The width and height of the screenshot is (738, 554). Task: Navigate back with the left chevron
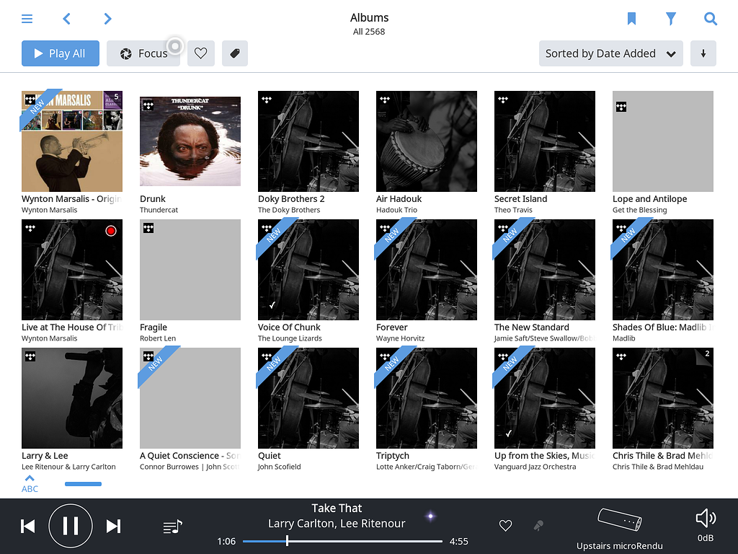pos(66,19)
